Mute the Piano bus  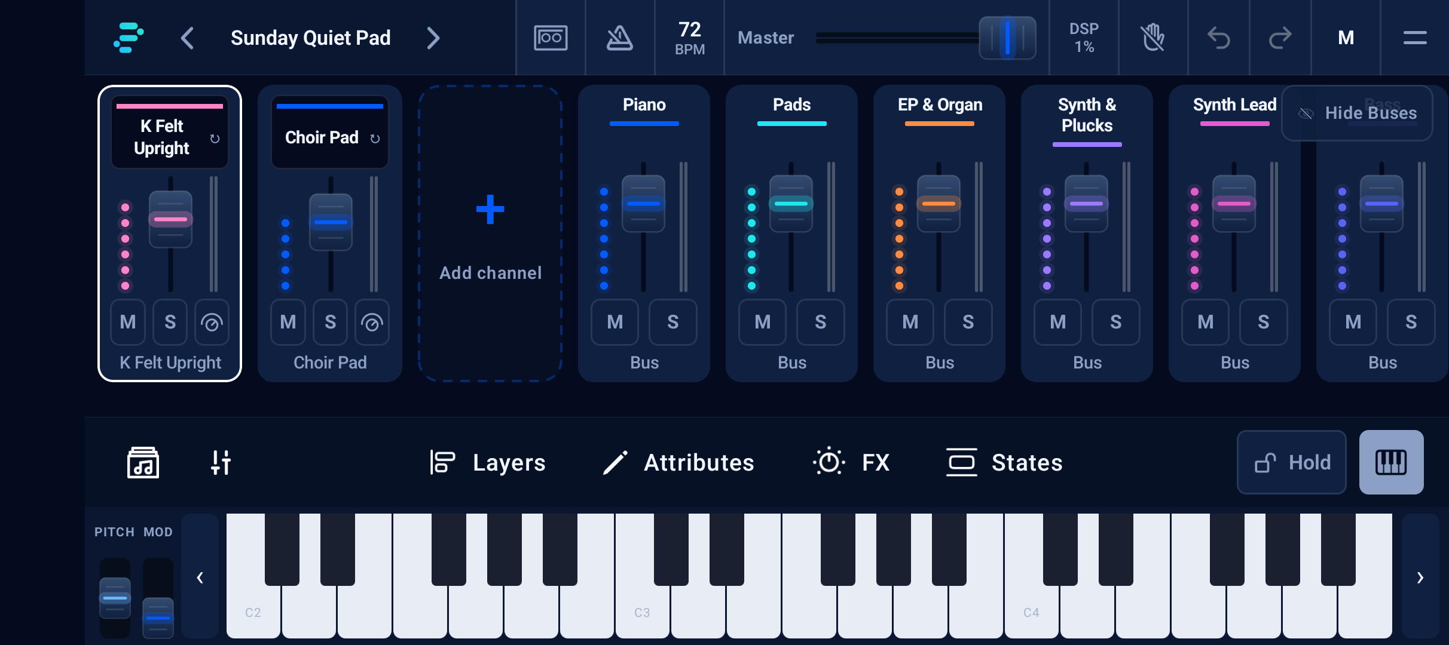coord(615,322)
